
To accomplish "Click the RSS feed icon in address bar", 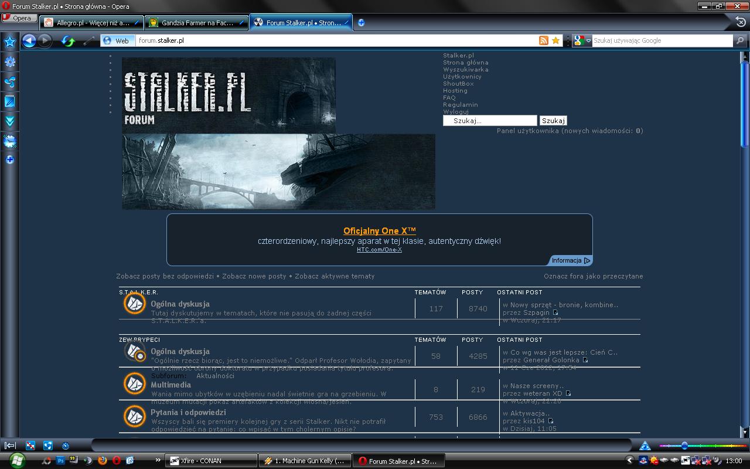I will (x=544, y=40).
